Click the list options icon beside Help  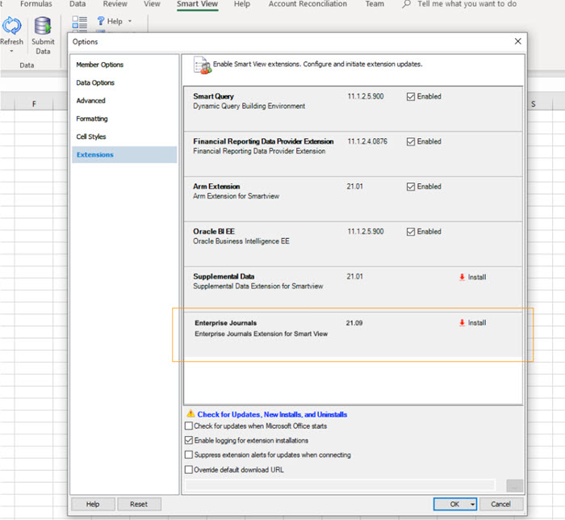(80, 22)
